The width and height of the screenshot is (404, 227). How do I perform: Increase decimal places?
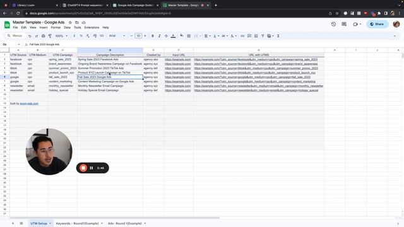click(x=95, y=36)
